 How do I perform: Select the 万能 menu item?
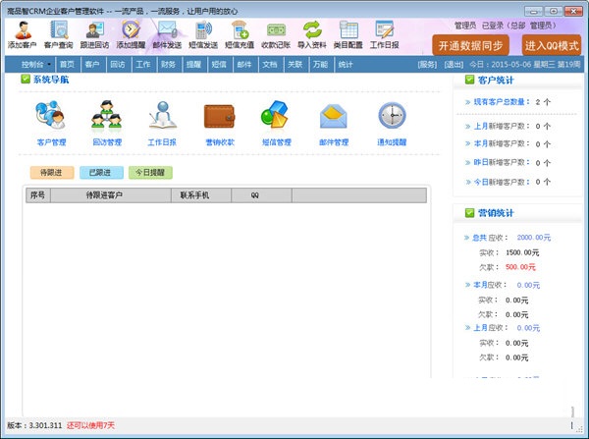click(x=320, y=65)
